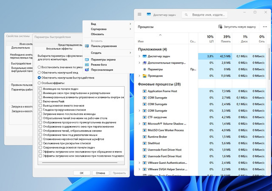Click the Microsoft Volume Shadow process icon

coord(144,124)
